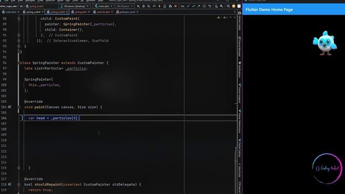Open the Flutter Outline side panel
This screenshot has width=345, height=194.
(239, 148)
